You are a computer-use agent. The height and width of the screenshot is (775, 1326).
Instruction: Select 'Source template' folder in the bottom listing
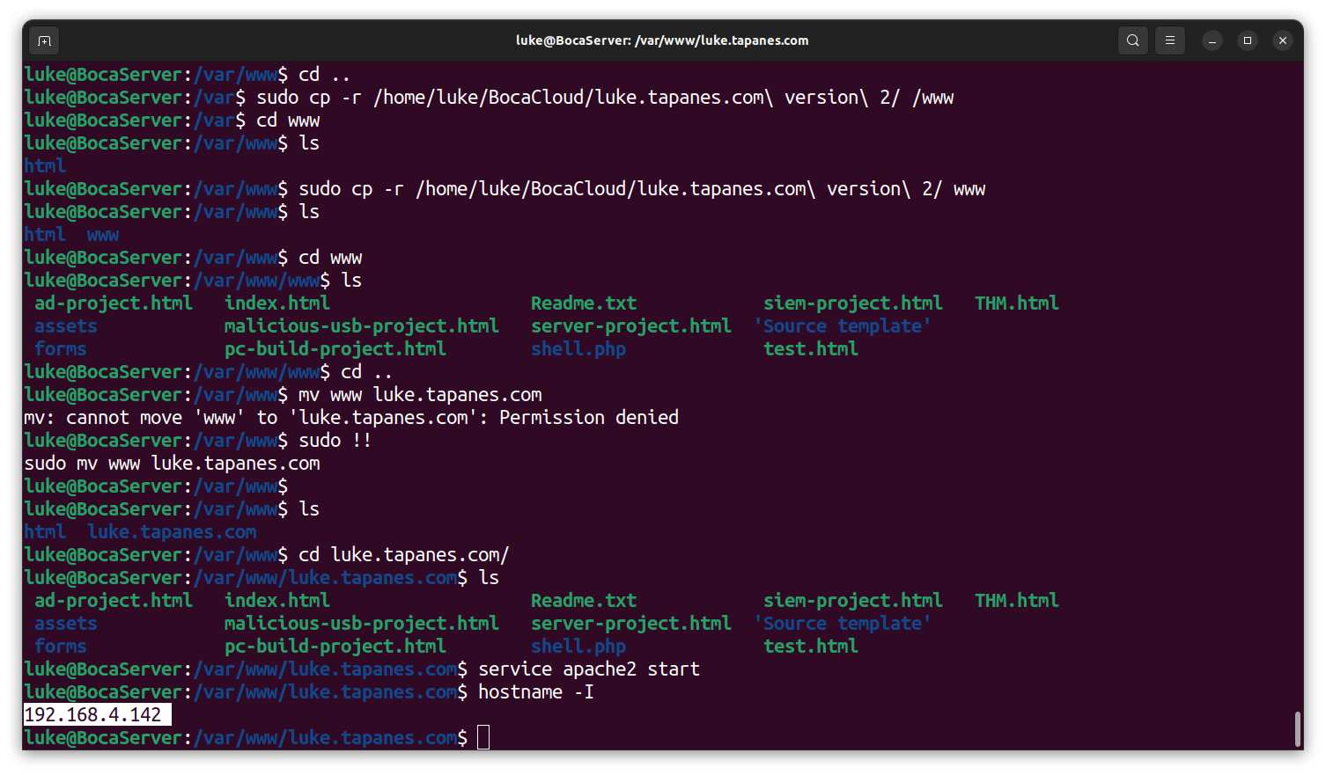click(x=843, y=623)
